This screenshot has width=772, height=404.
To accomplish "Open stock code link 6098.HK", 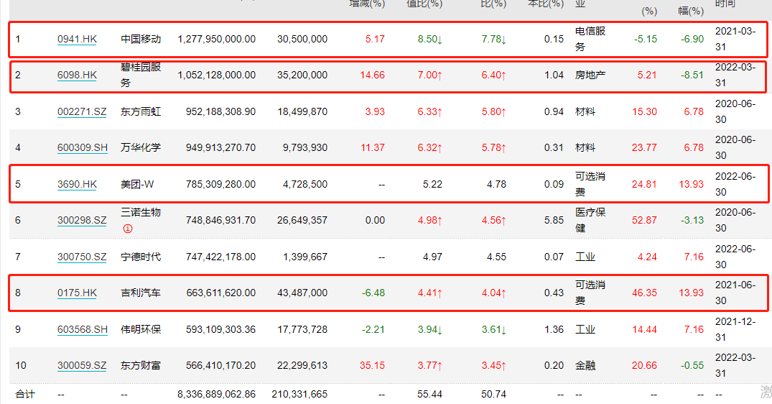I will click(77, 75).
